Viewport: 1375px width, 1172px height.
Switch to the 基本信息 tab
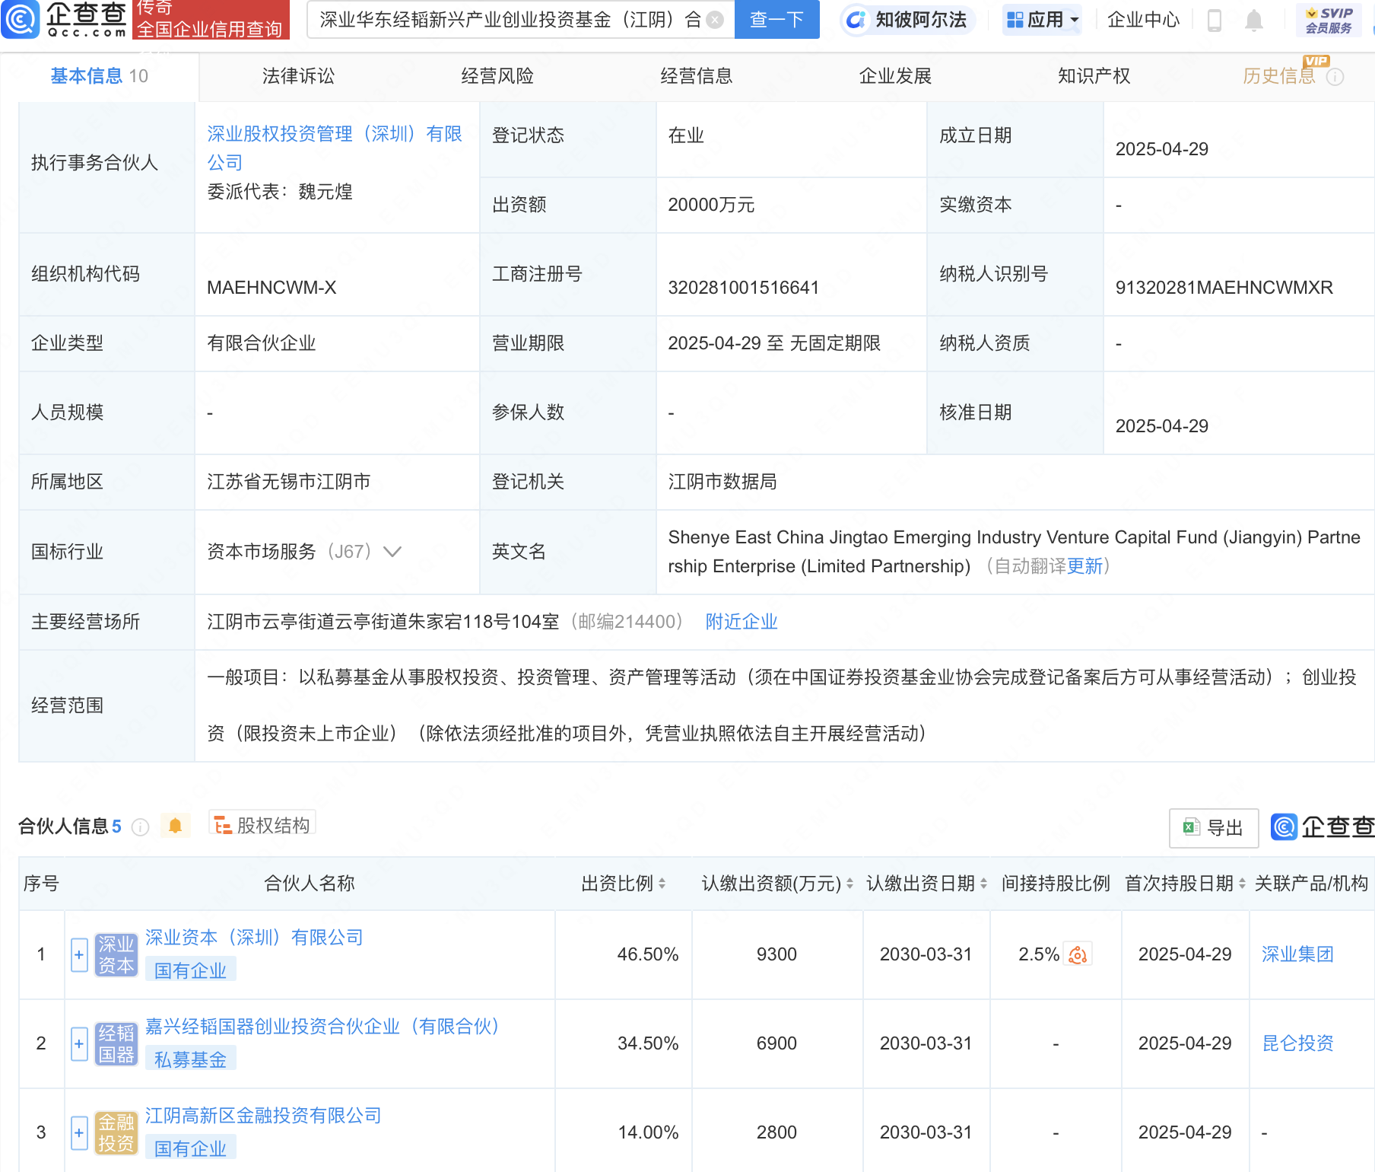click(99, 76)
